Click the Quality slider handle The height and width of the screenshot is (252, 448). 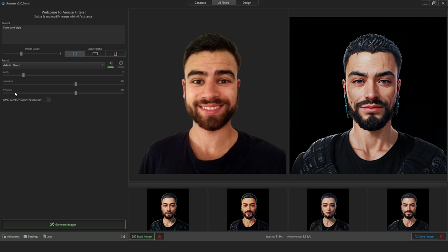pos(23,75)
